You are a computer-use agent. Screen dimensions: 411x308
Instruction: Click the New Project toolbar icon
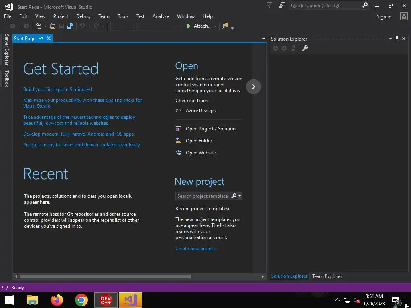pyautogui.click(x=39, y=26)
